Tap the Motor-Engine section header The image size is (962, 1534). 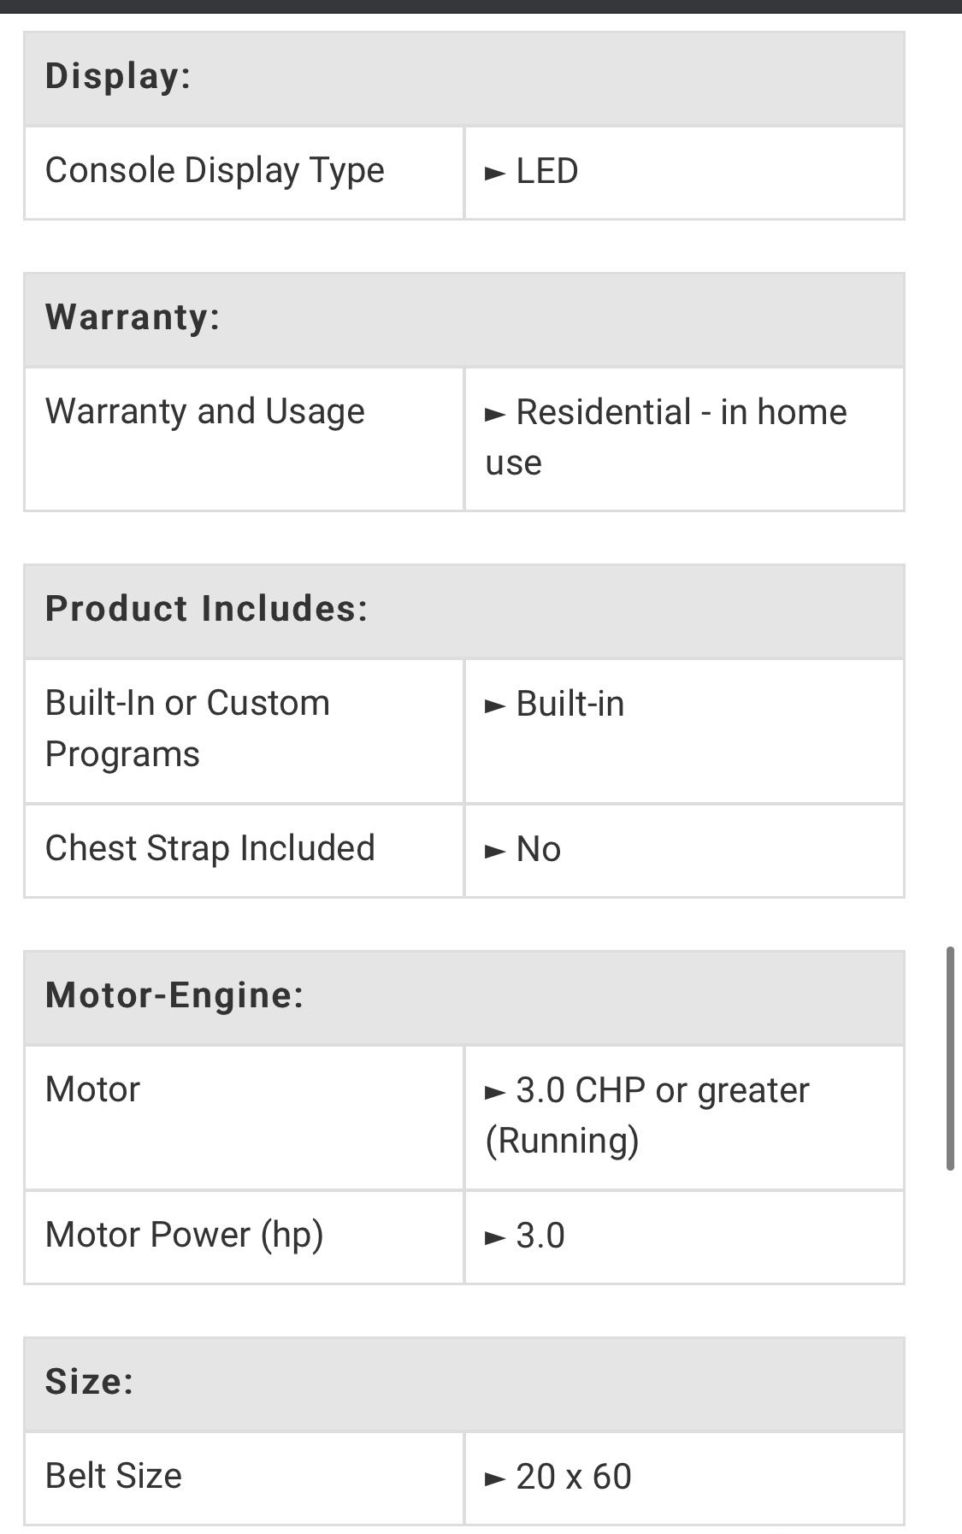[x=174, y=996]
